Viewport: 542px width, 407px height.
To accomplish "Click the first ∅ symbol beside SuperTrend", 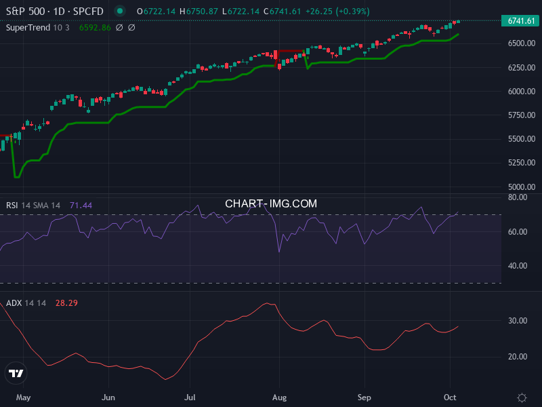I will point(119,28).
